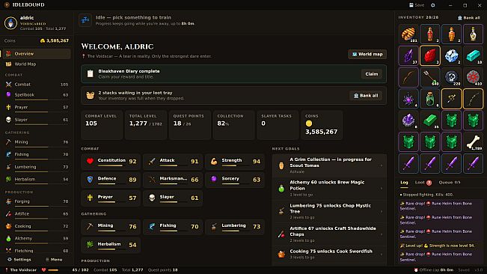Click the 'Stopped fighting. Kills: 400' log entry
The image size is (487, 274).
tap(440, 195)
